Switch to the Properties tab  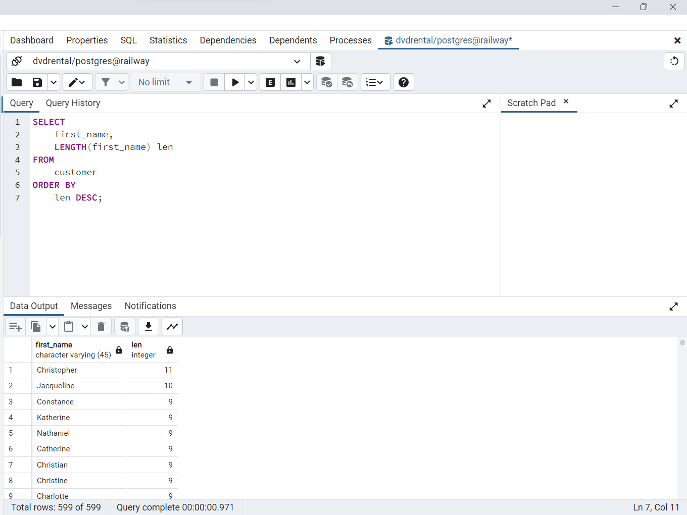[x=87, y=40]
